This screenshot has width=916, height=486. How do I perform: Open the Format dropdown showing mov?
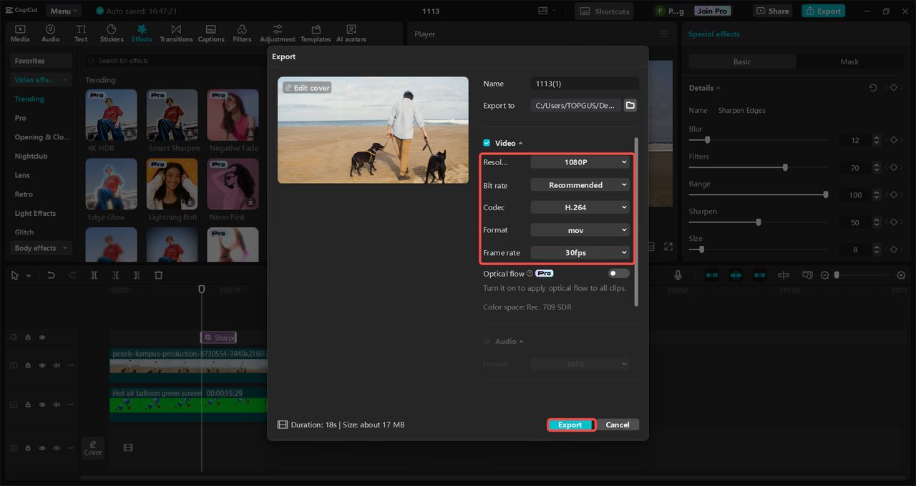coord(580,230)
